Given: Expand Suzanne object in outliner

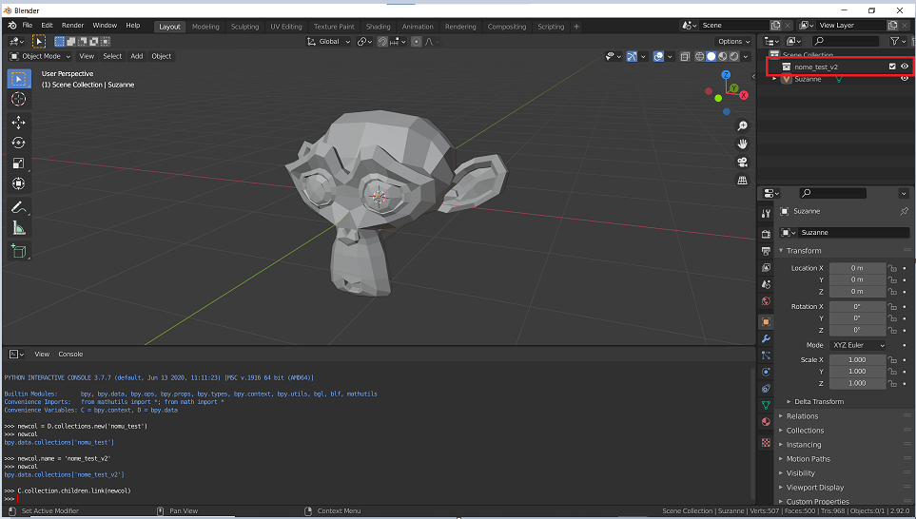Looking at the screenshot, I should pyautogui.click(x=774, y=79).
